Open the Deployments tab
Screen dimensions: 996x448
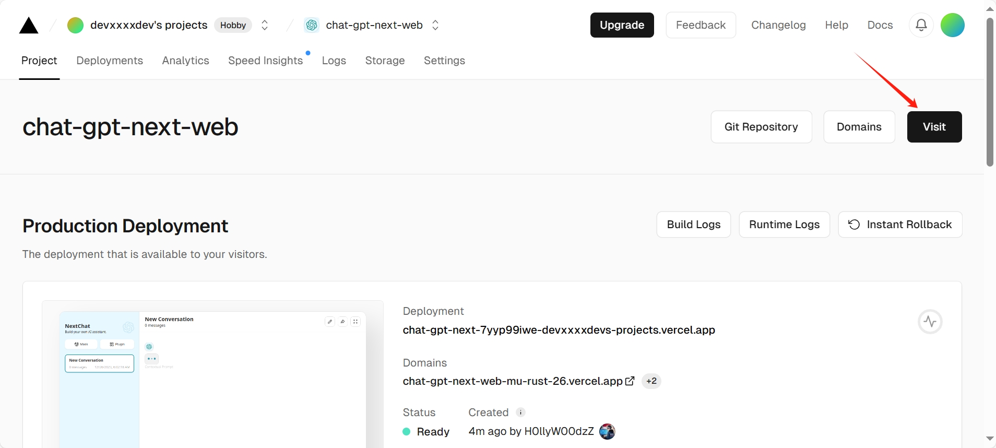pos(110,61)
